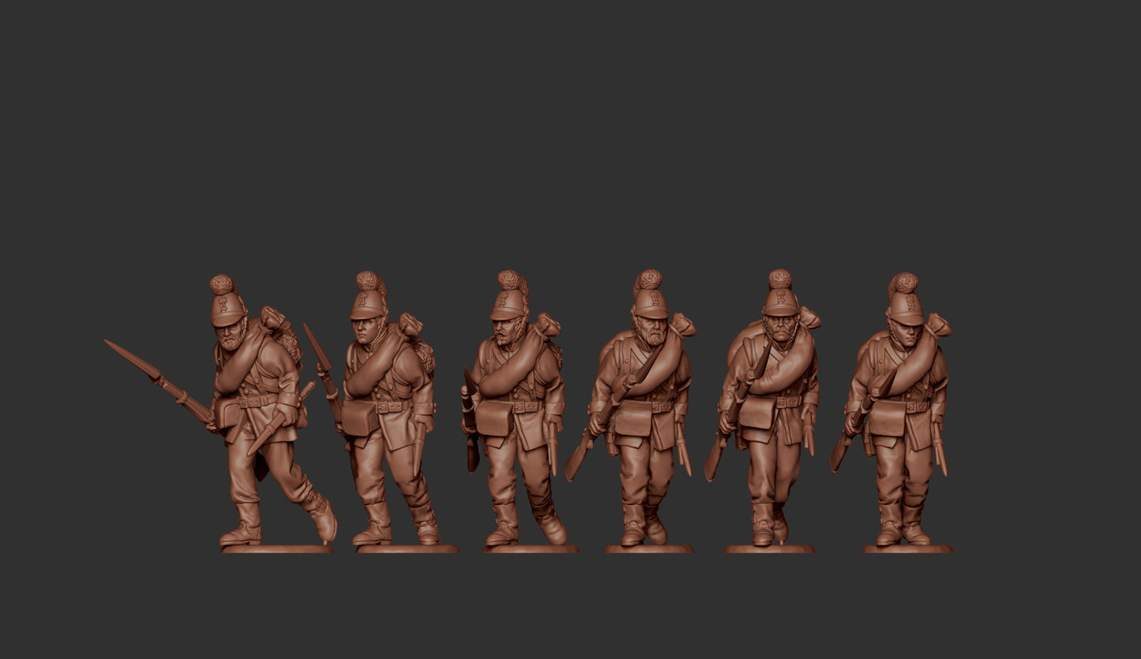The width and height of the screenshot is (1141, 659).
Task: Click the third soldier's base disc
Action: pos(531,549)
